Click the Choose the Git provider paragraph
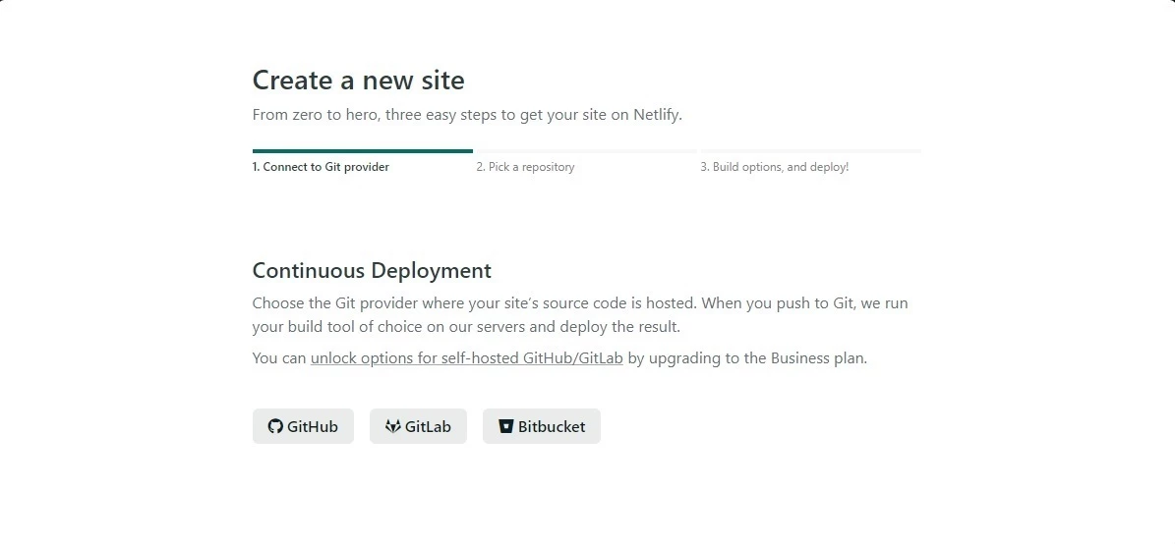Image resolution: width=1175 pixels, height=544 pixels. pyautogui.click(x=579, y=304)
